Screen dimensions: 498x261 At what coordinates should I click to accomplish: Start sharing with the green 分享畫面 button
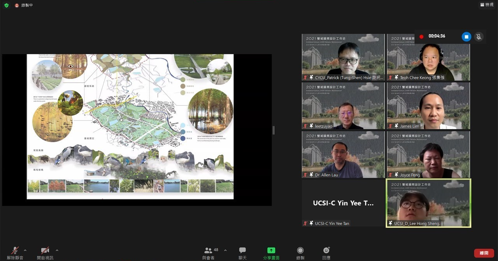click(x=271, y=253)
